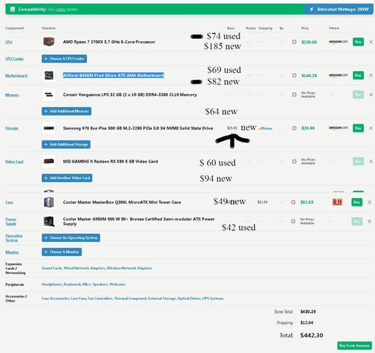This screenshot has height=353, width=375.
Task: Remove the Corsair Vengeance memory
Action: click(x=371, y=95)
